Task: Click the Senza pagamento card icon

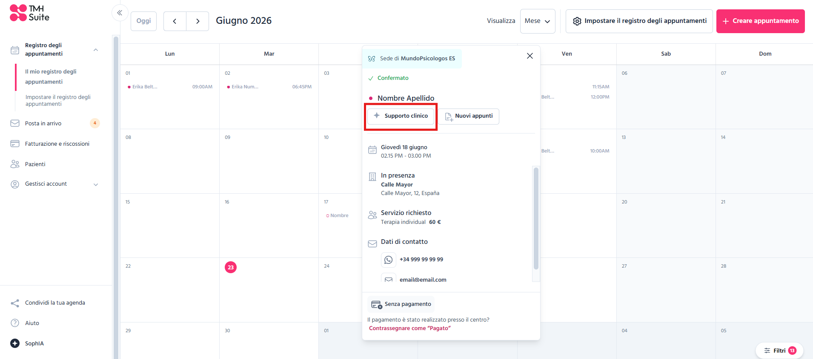Action: coord(377,305)
